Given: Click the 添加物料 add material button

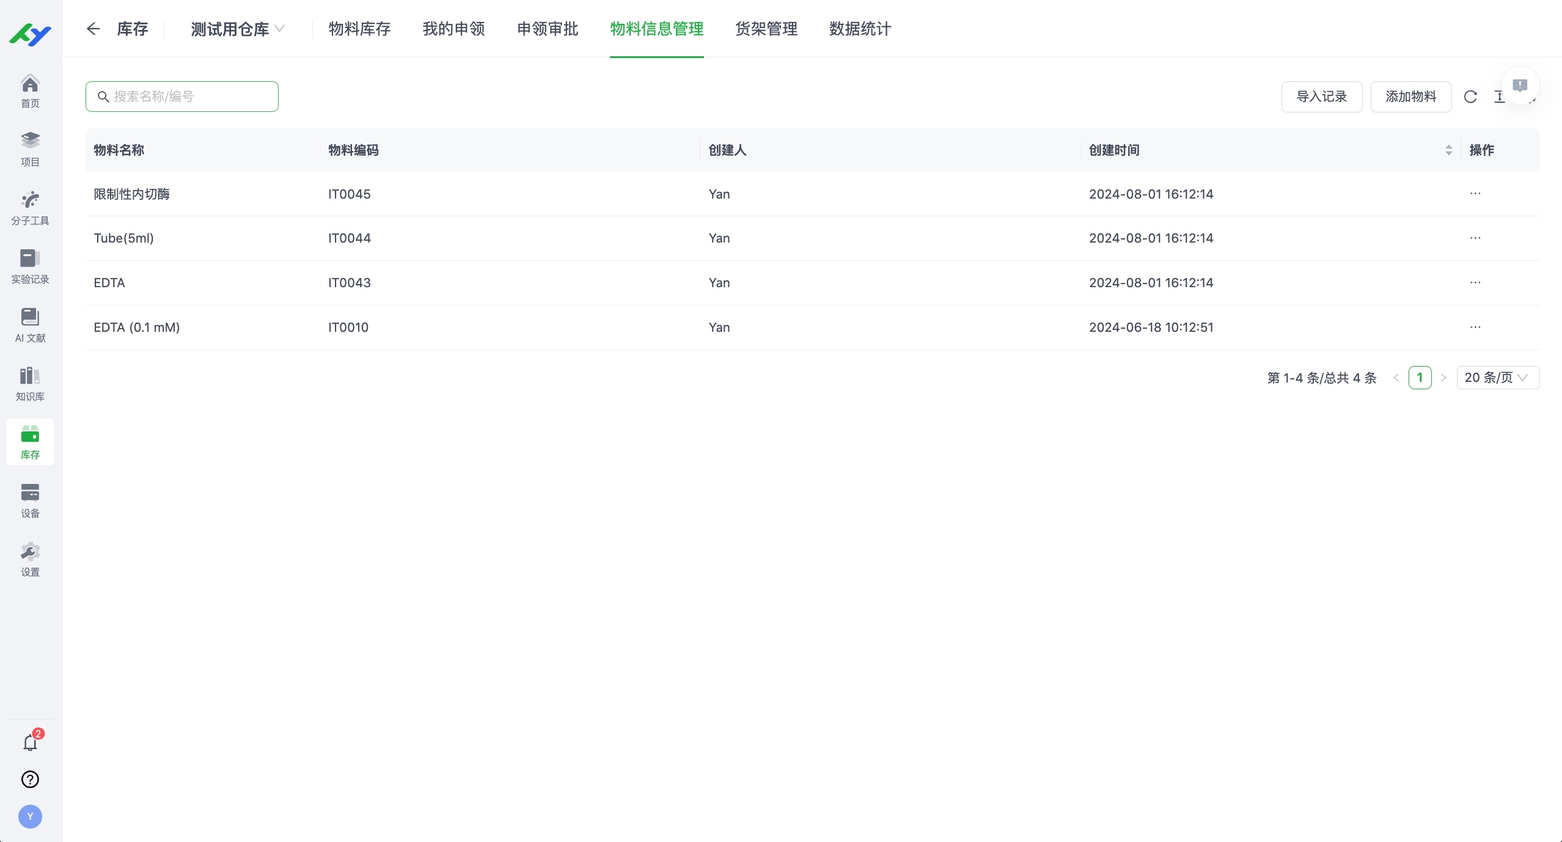Looking at the screenshot, I should (x=1411, y=96).
